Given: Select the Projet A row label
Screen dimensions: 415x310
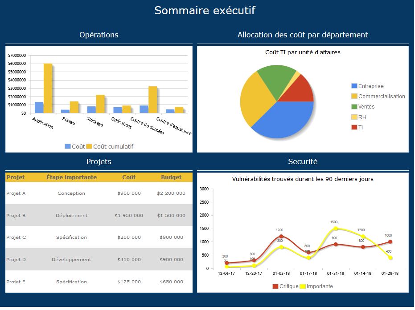Looking at the screenshot, I should (x=16, y=193).
